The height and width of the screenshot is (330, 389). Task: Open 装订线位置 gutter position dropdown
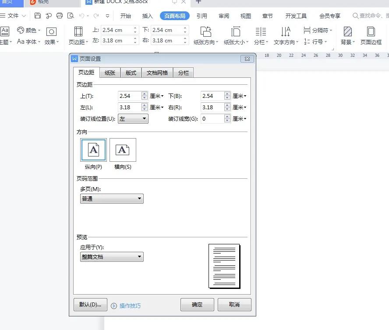133,118
